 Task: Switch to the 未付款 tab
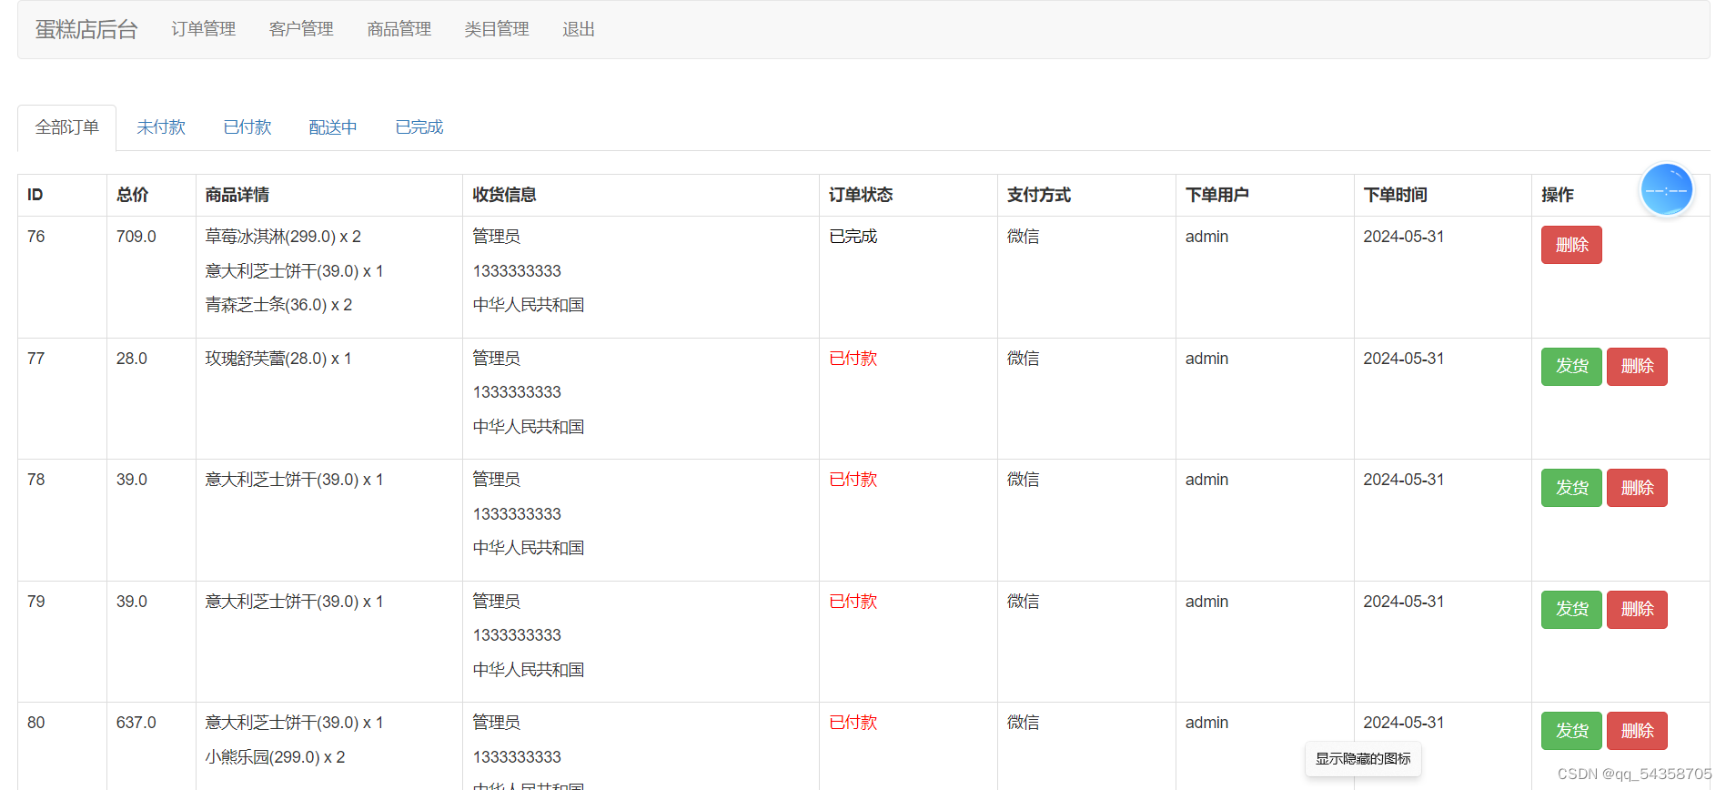[161, 127]
